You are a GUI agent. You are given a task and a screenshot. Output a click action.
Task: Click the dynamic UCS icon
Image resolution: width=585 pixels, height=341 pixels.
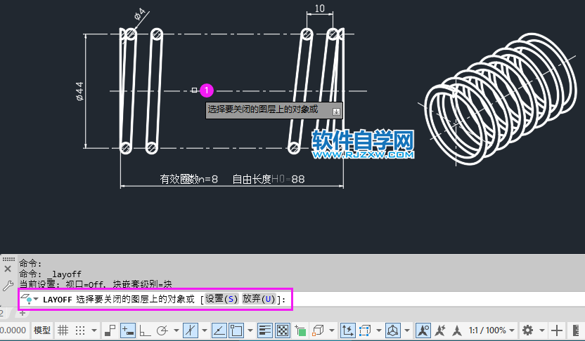coord(347,330)
